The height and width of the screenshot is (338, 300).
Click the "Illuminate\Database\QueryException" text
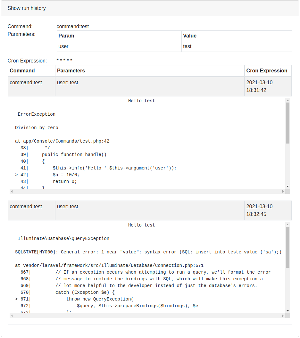pos(63,239)
